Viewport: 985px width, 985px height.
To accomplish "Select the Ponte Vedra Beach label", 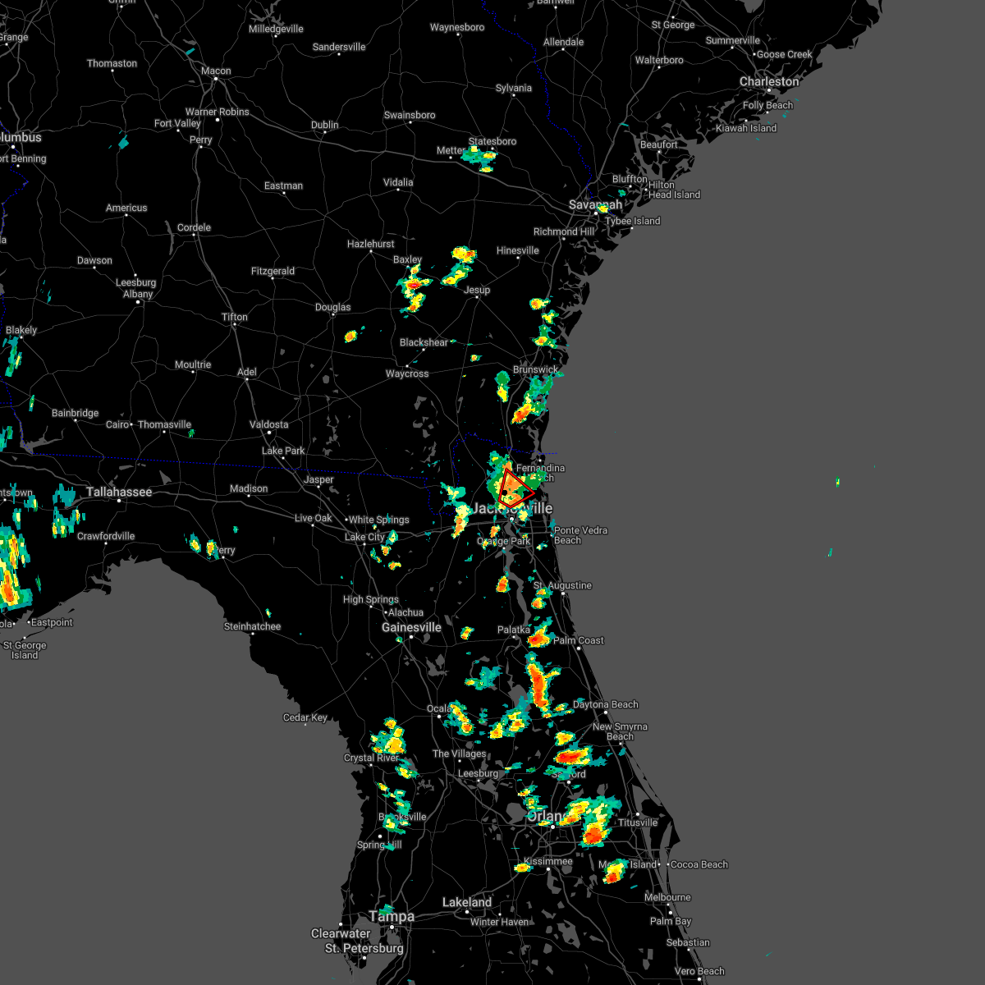I will 580,535.
